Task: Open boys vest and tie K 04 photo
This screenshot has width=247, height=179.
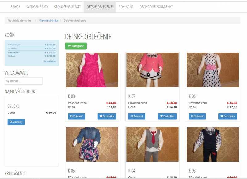Action: pos(152,144)
